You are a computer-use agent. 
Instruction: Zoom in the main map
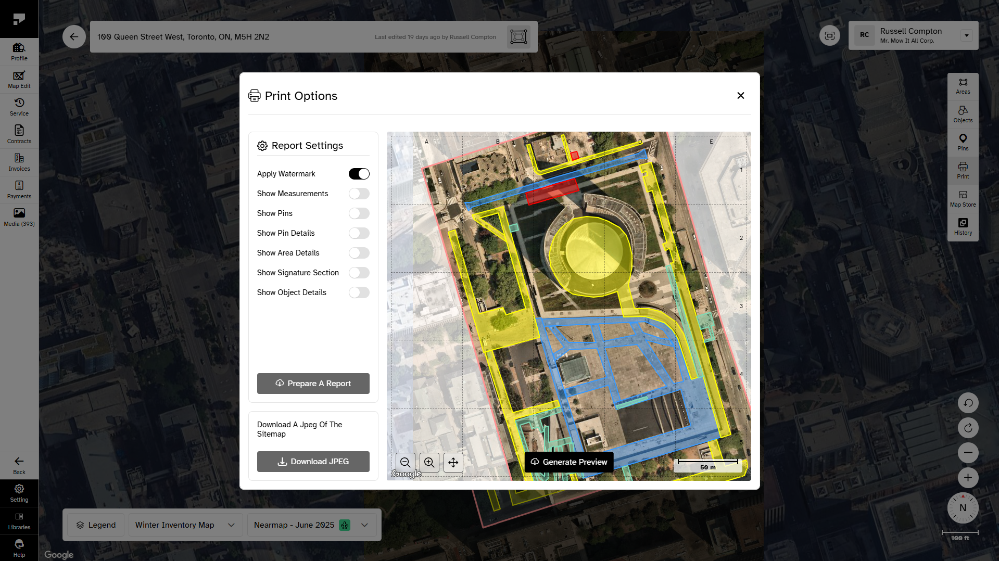(x=968, y=478)
